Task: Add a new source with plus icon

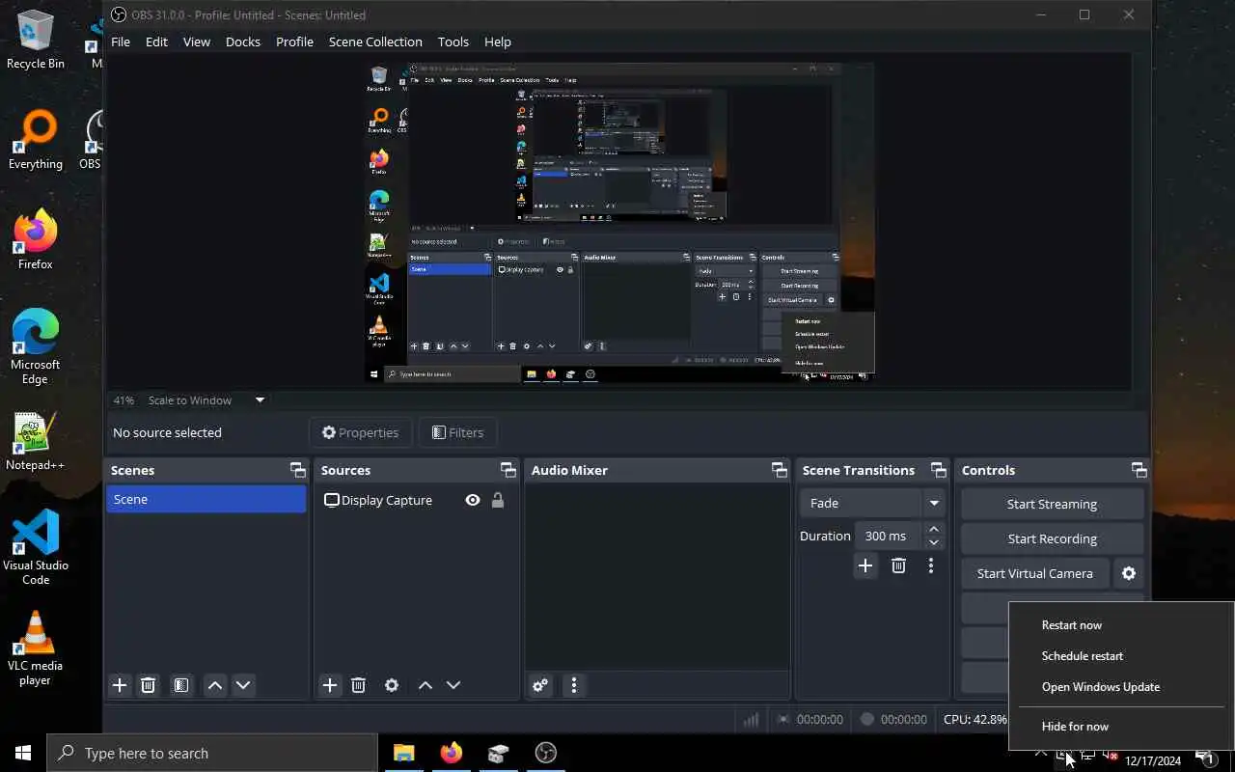Action: tap(330, 685)
